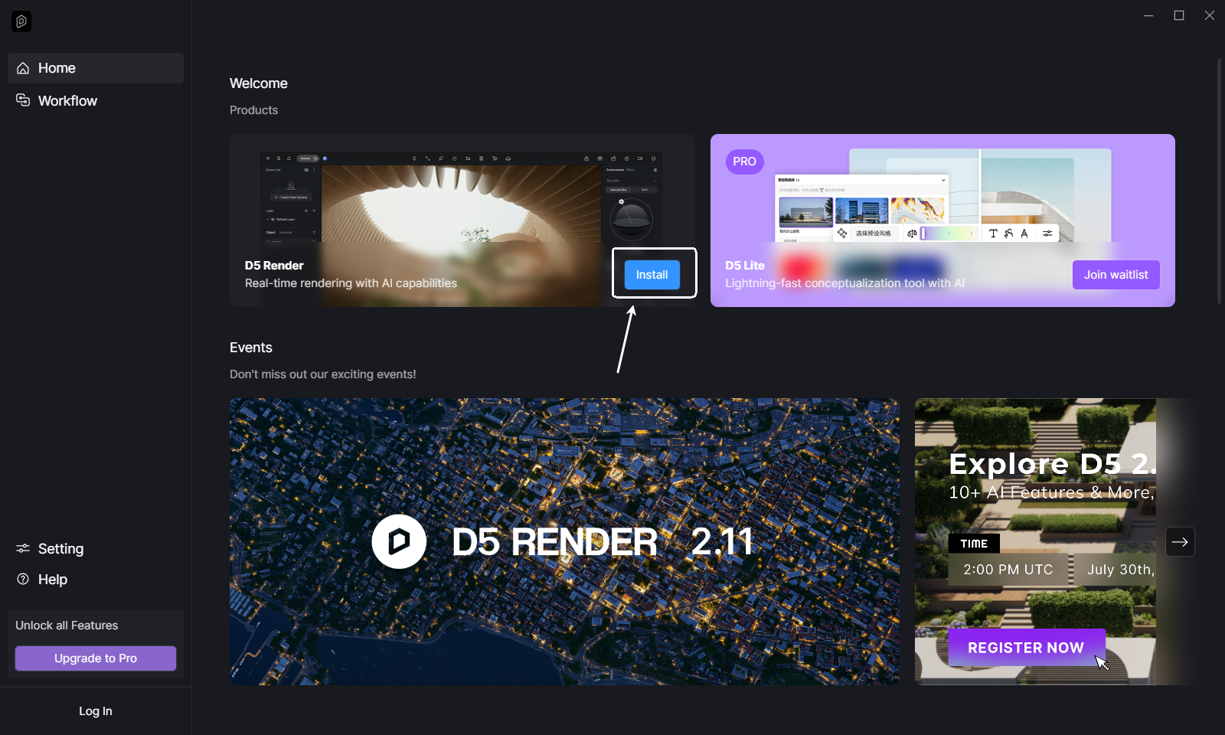Image resolution: width=1225 pixels, height=735 pixels.
Task: Click the Unlock all Features text
Action: pyautogui.click(x=67, y=626)
